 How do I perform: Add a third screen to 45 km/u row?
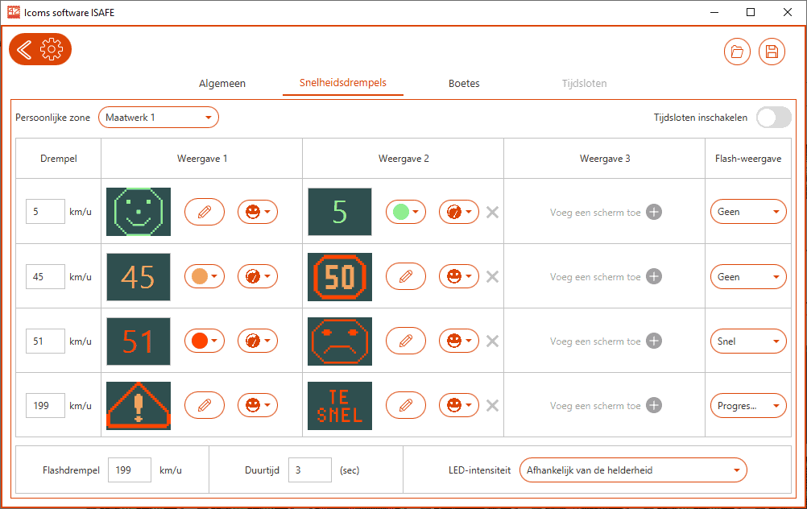click(654, 276)
